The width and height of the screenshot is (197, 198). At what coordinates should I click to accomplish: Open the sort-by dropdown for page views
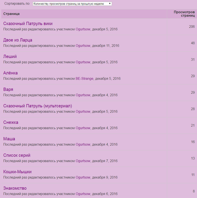coord(72,4)
